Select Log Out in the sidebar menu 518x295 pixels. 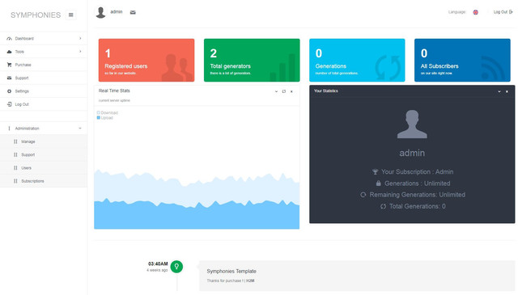point(44,104)
